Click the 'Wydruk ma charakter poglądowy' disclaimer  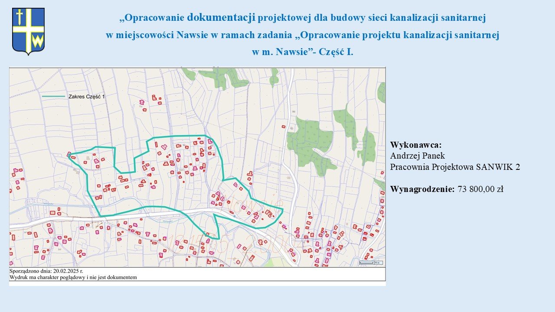coord(73,277)
